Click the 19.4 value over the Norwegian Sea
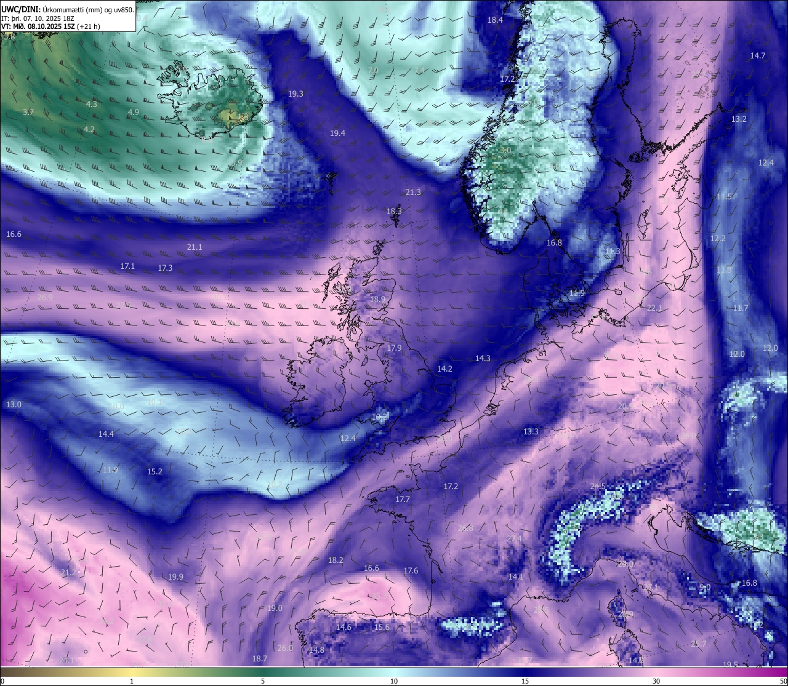This screenshot has height=686, width=788. point(337,133)
